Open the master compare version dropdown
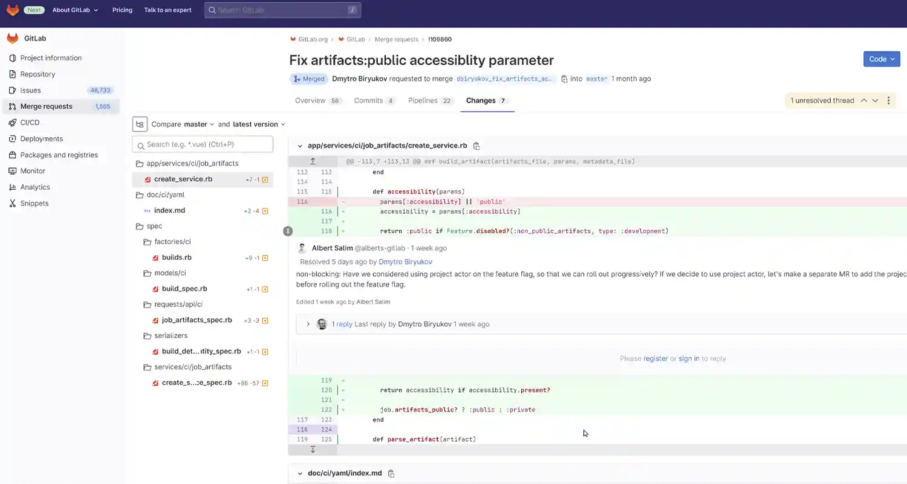 (x=199, y=124)
